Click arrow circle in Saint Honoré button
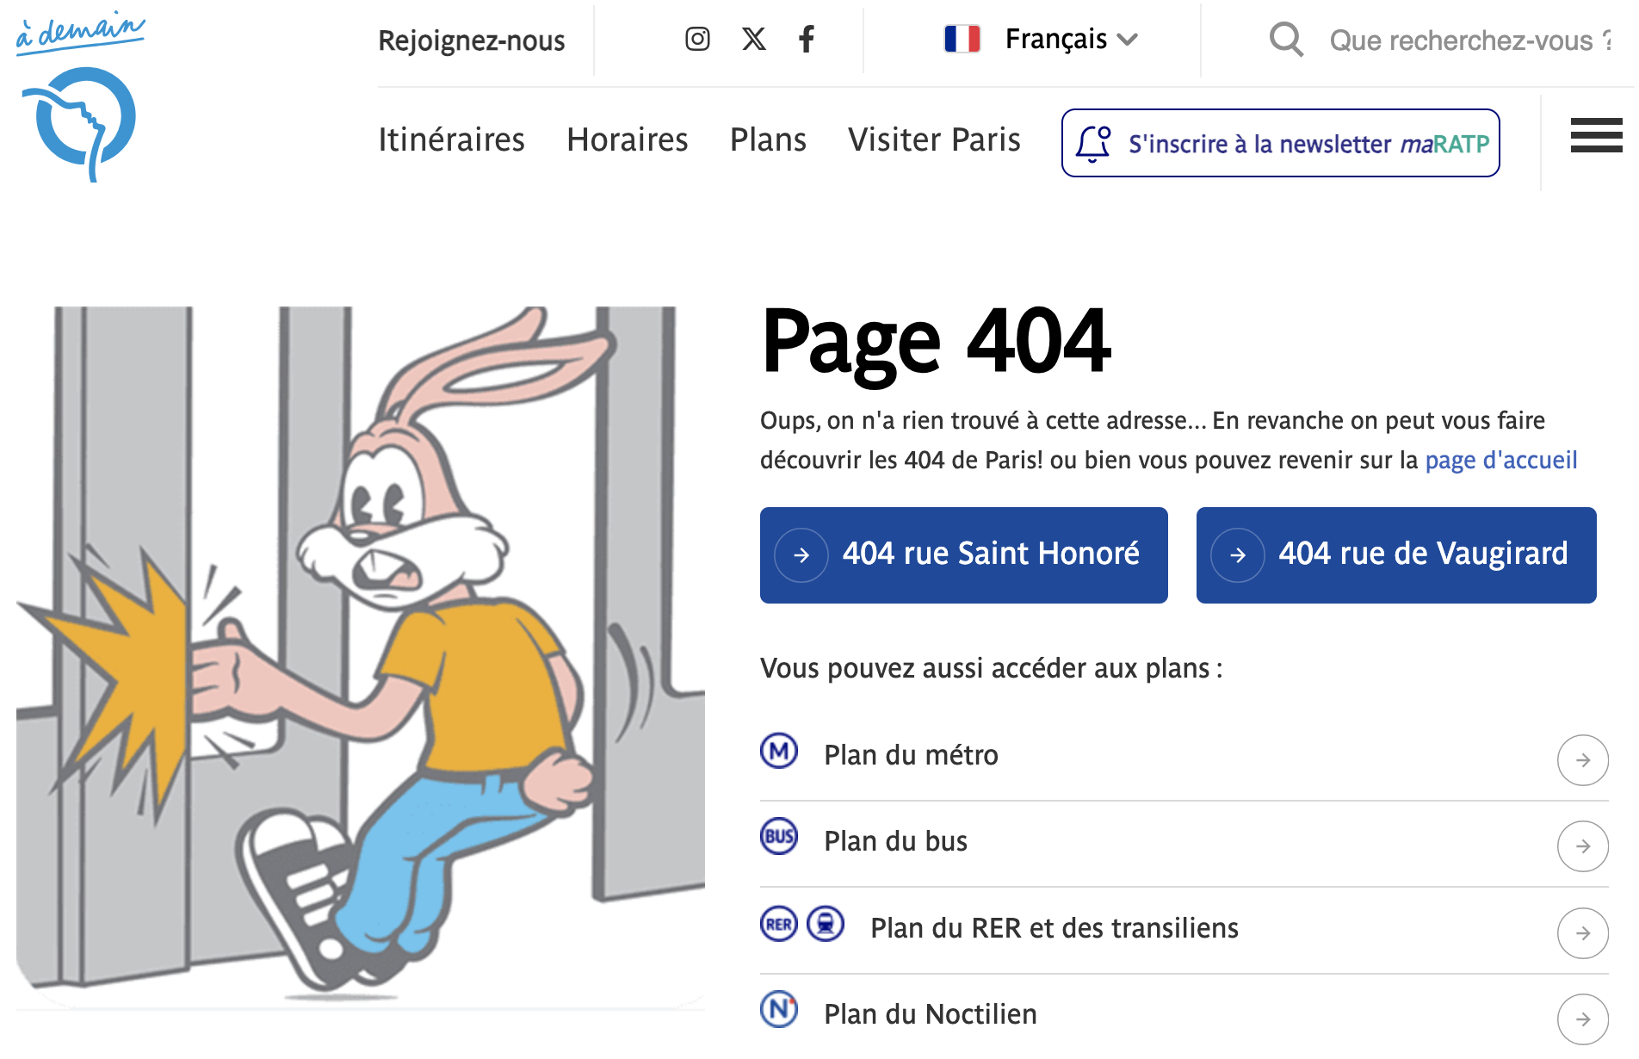Viewport: 1639px width, 1059px height. (801, 555)
